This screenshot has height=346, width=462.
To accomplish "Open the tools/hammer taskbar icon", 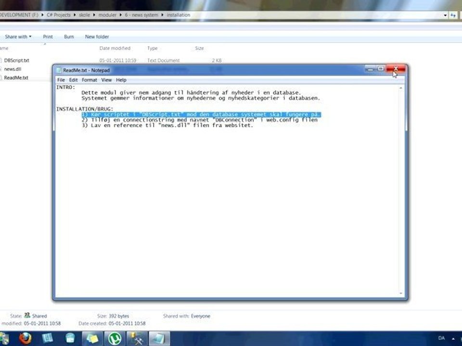I will point(137,338).
